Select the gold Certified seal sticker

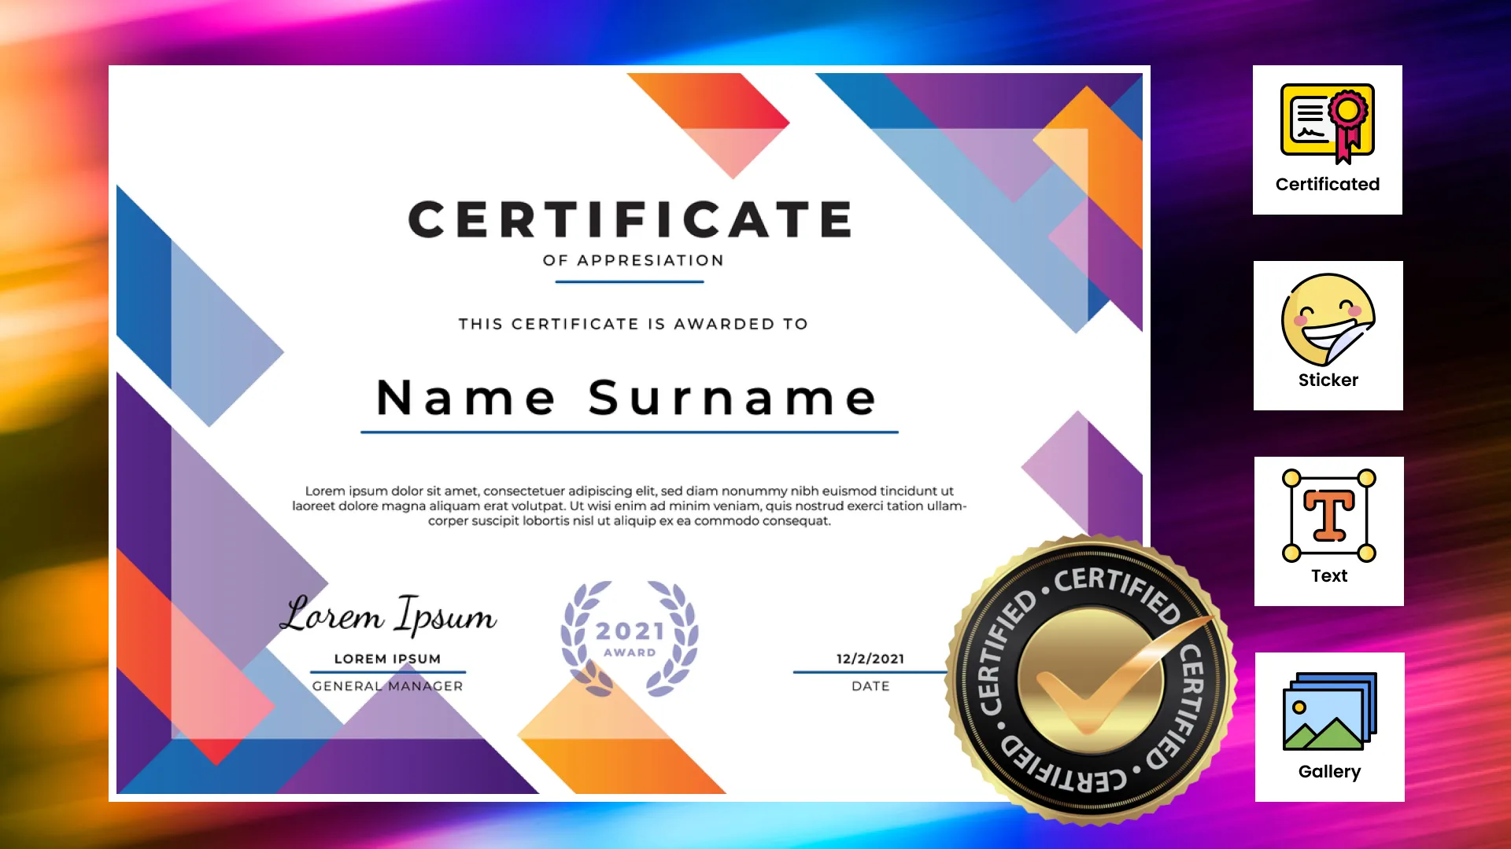pos(1091,680)
